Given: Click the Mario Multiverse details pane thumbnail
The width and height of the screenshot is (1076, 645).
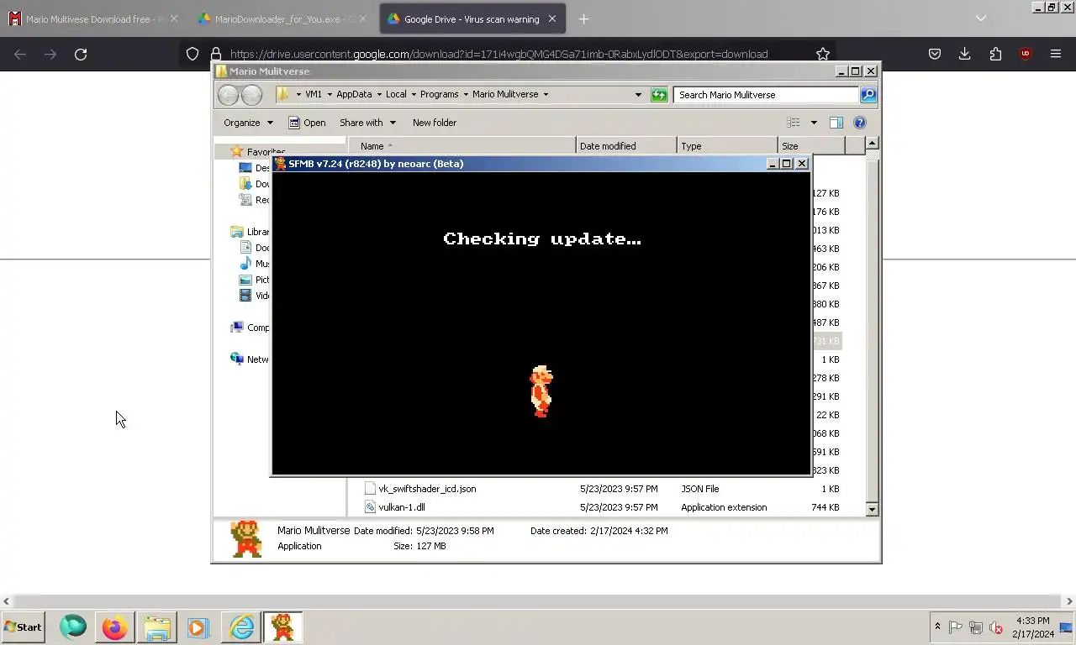Looking at the screenshot, I should tap(246, 538).
